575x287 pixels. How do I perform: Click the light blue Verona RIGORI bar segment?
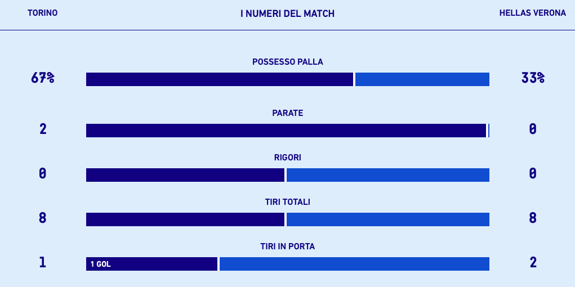(x=387, y=175)
